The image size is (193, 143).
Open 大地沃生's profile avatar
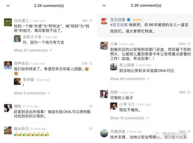click(104, 133)
